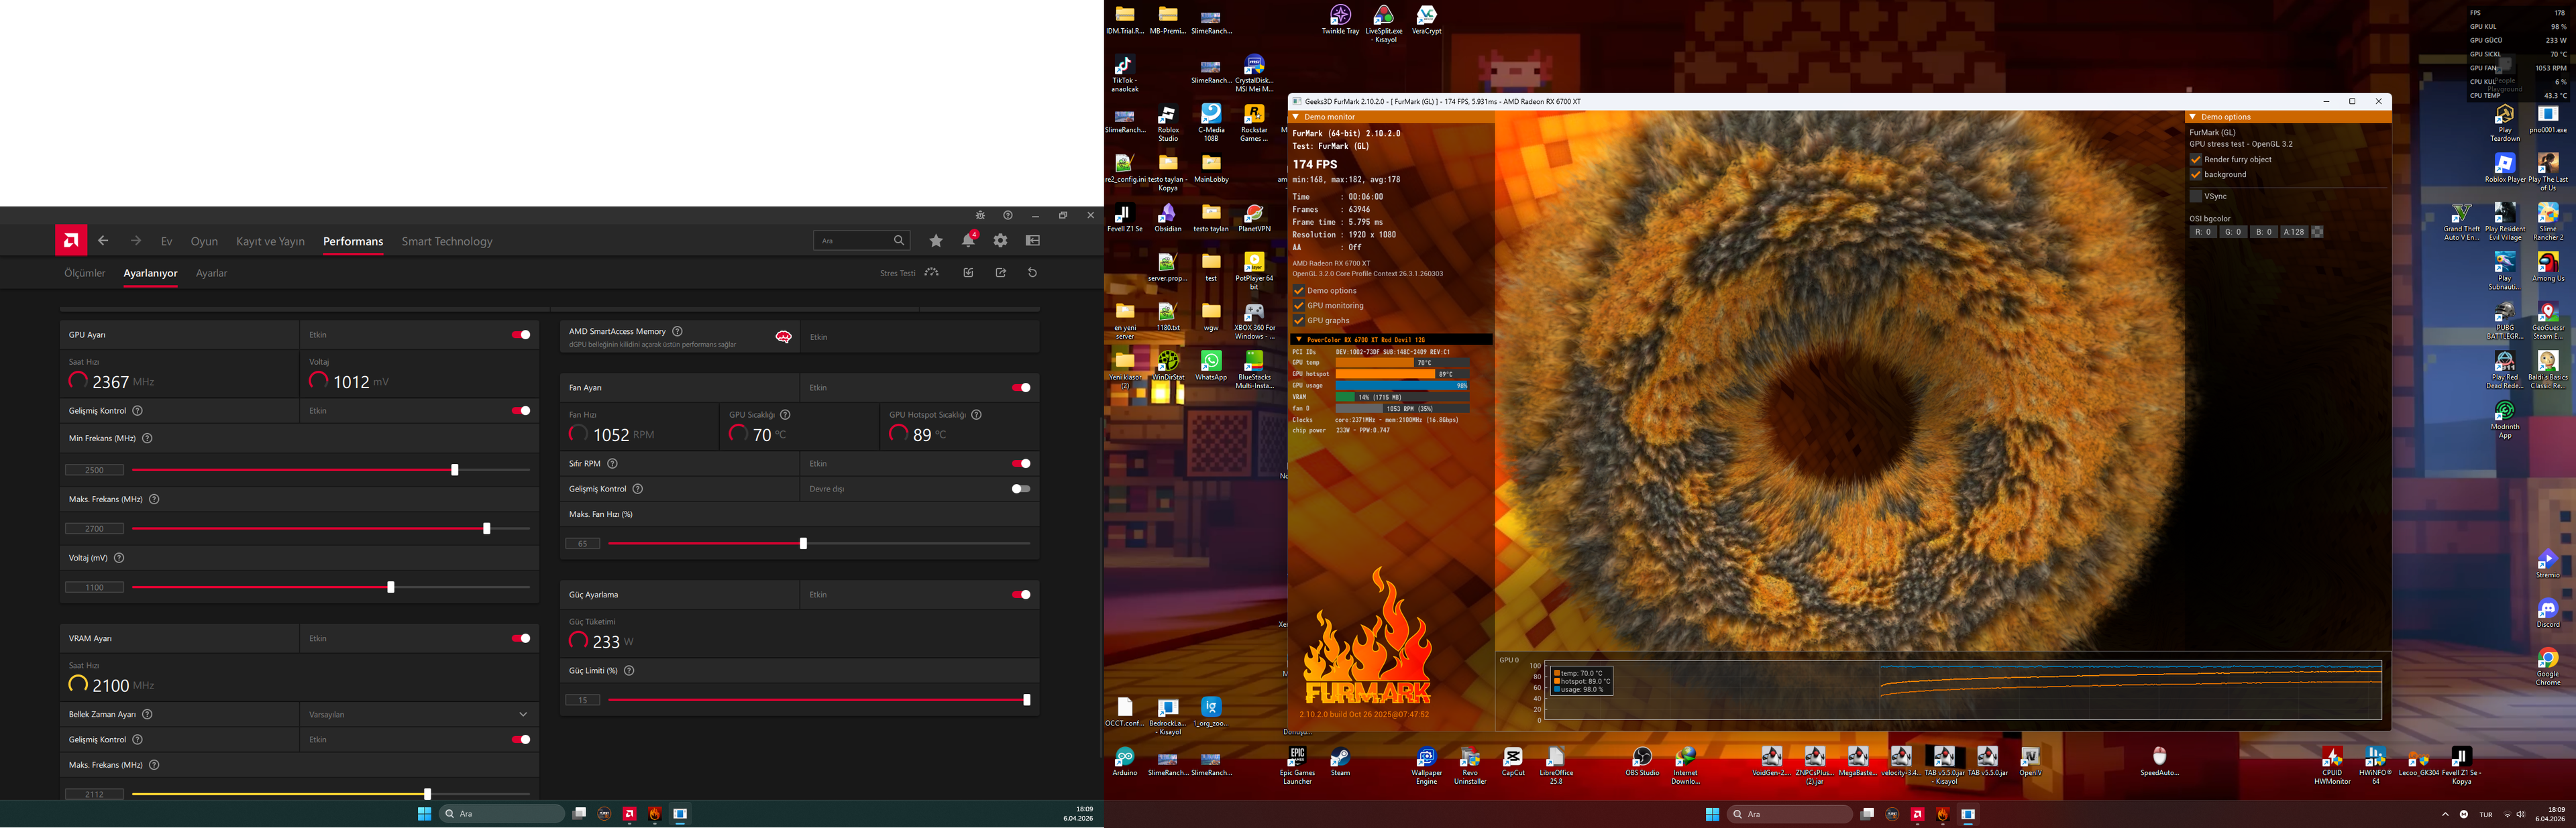Click the AMD logo home button
The width and height of the screenshot is (2576, 828).
pos(71,240)
